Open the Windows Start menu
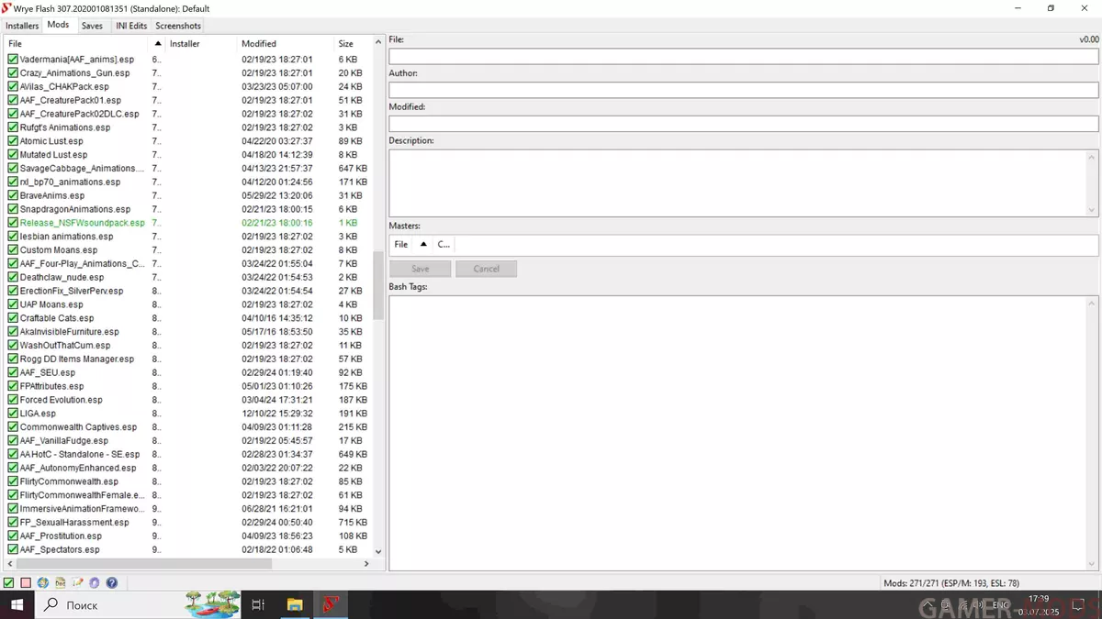This screenshot has height=619, width=1102. point(17,604)
